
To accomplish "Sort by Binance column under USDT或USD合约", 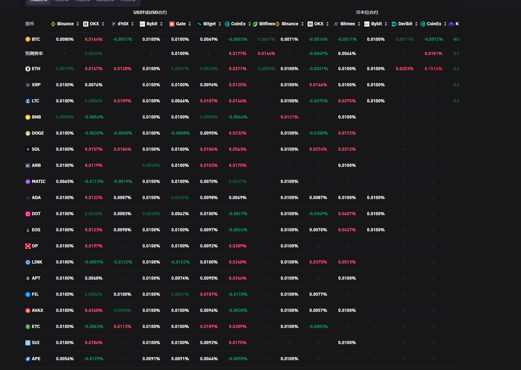I will coord(78,24).
